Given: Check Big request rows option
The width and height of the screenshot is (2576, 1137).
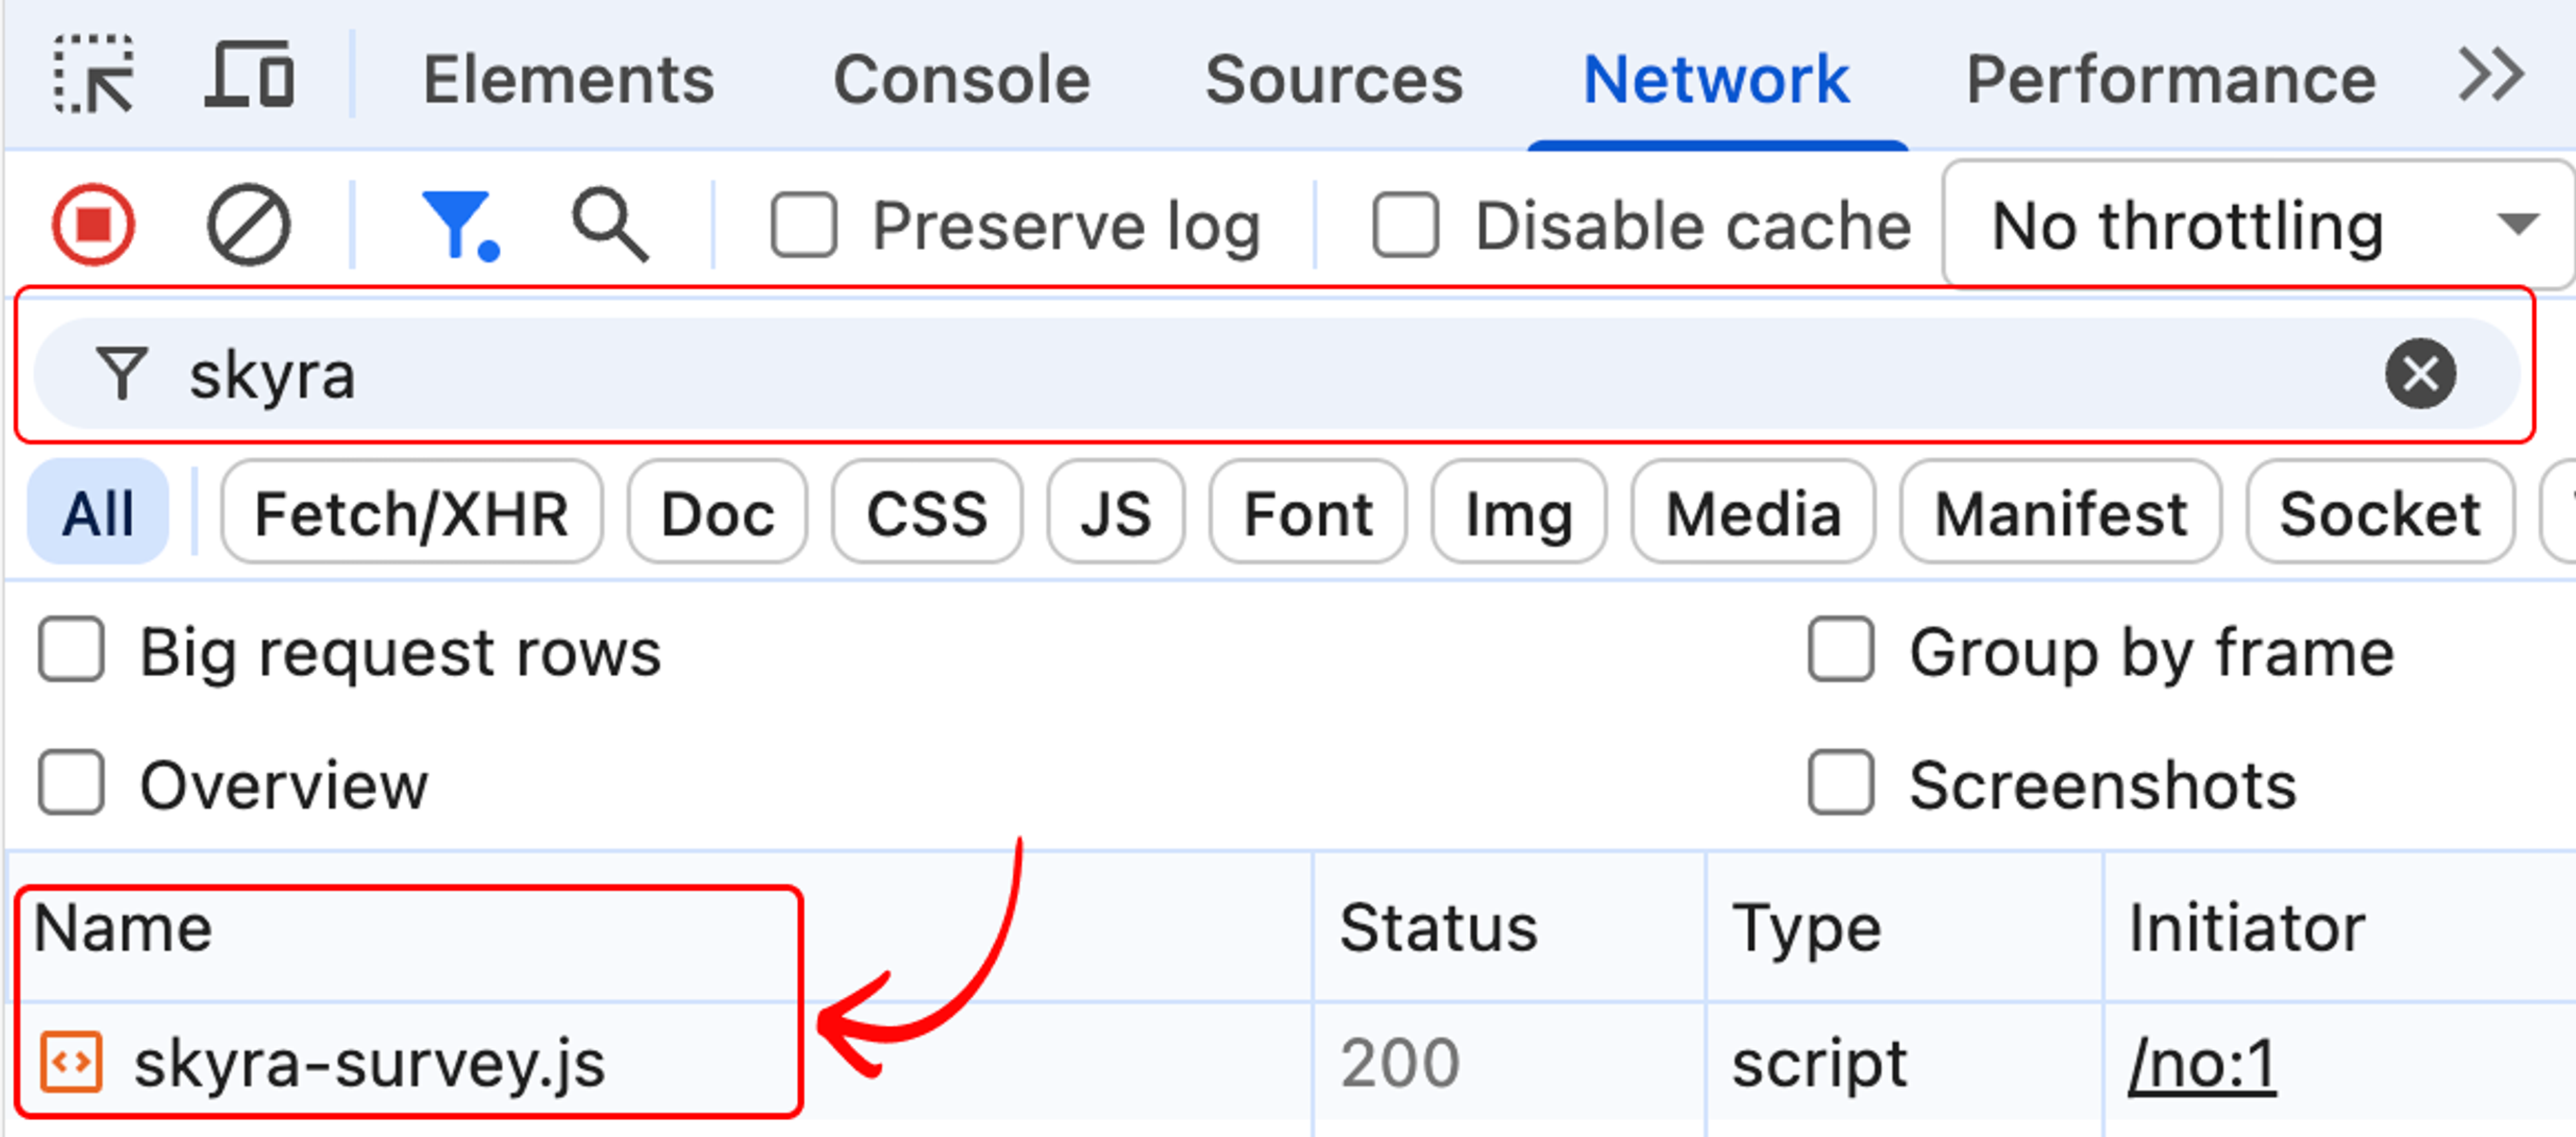Looking at the screenshot, I should [x=71, y=650].
